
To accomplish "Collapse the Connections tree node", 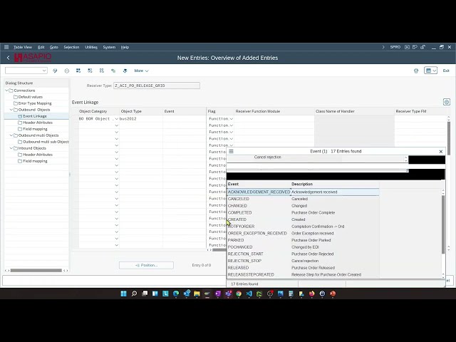I will [x=6, y=90].
